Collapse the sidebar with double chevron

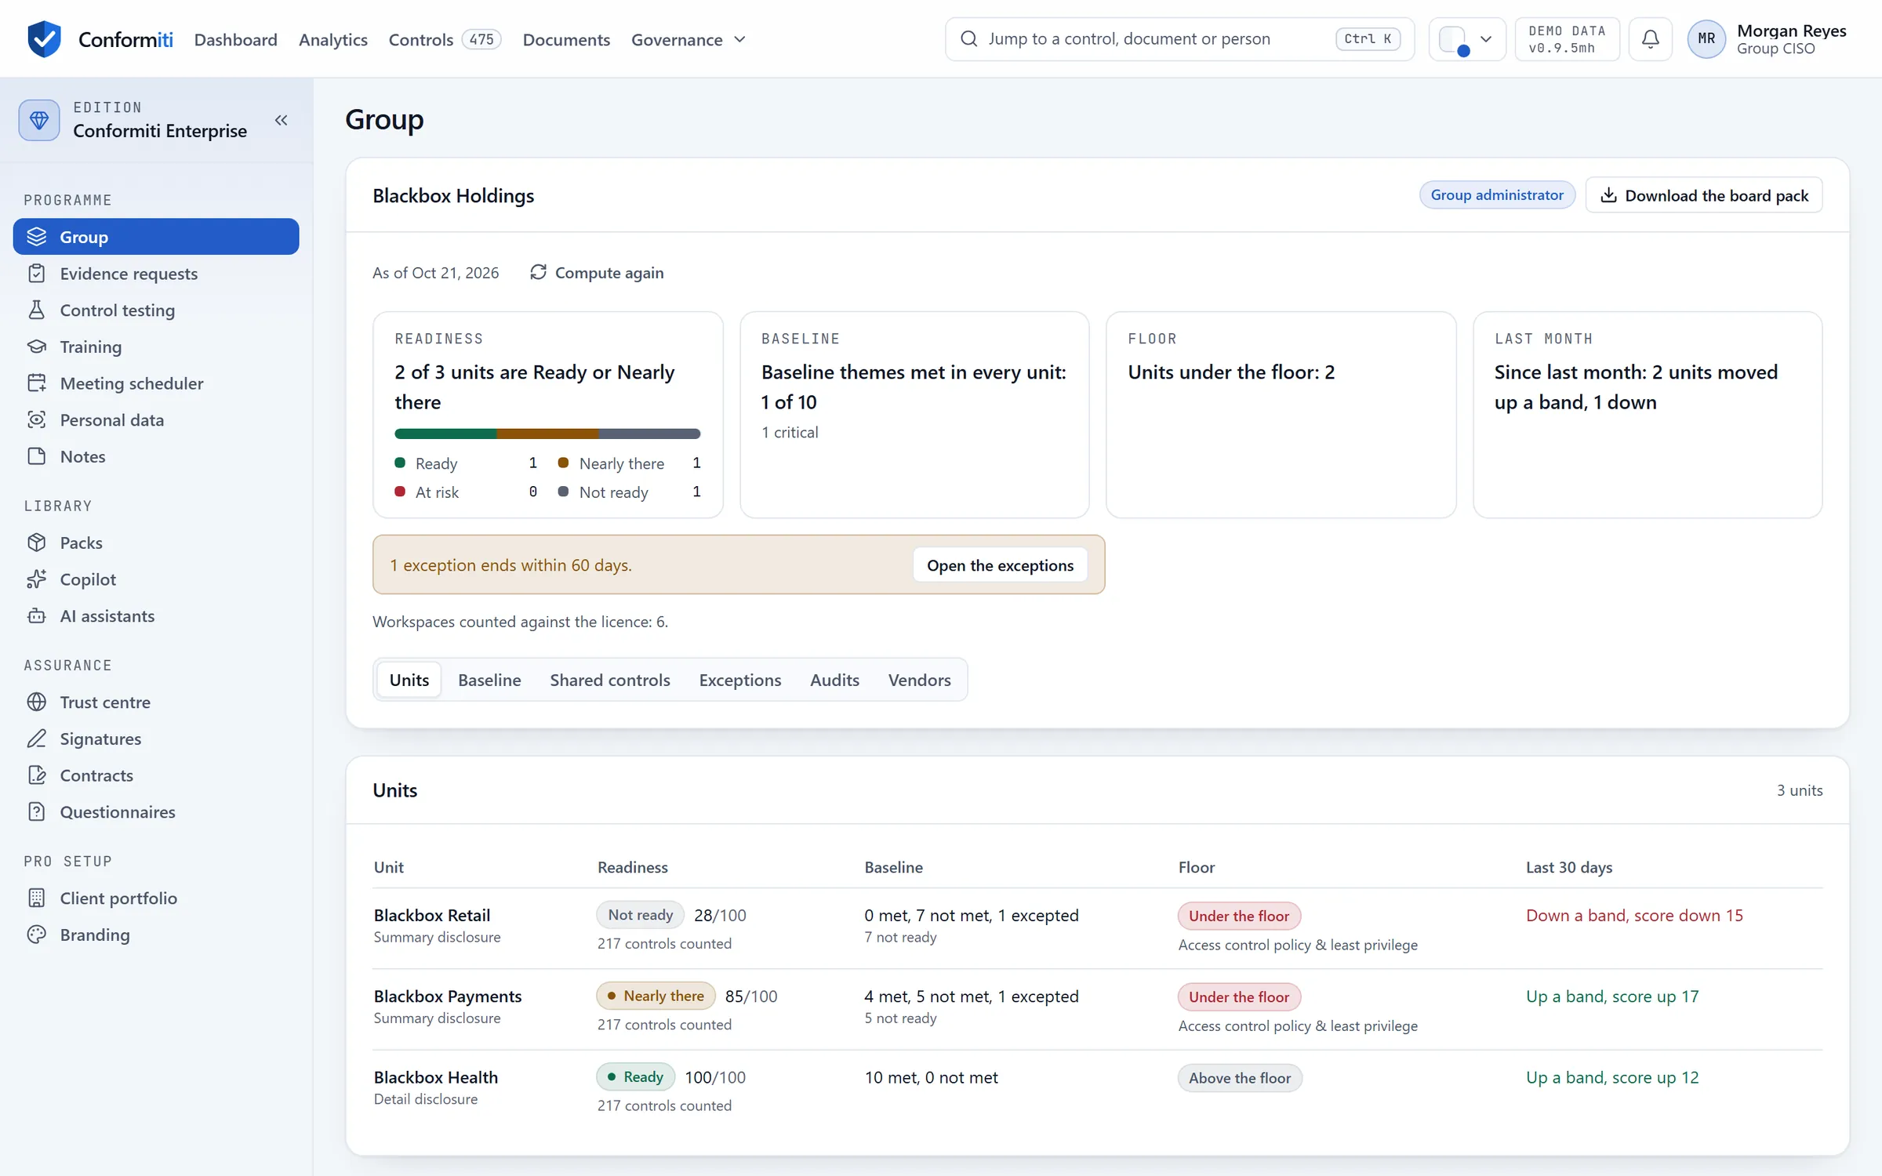[x=281, y=120]
